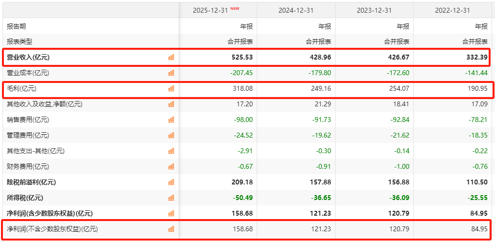Open chart icon beside 营业成本
This screenshot has width=495, height=242.
(x=171, y=73)
